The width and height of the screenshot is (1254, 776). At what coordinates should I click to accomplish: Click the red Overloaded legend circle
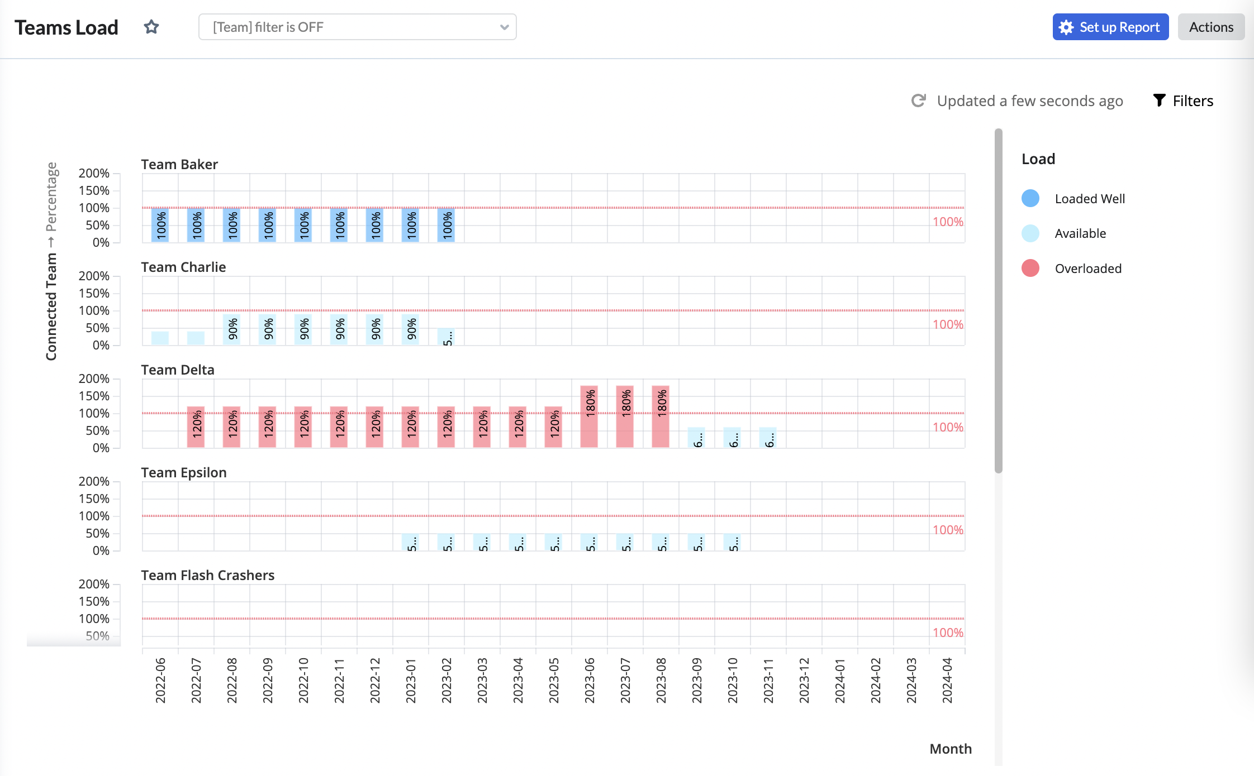1030,268
